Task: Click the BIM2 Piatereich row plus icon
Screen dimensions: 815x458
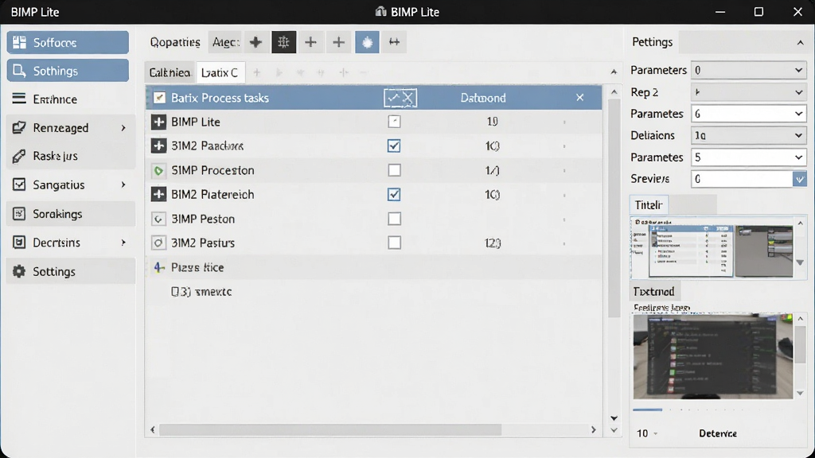Action: (x=158, y=194)
